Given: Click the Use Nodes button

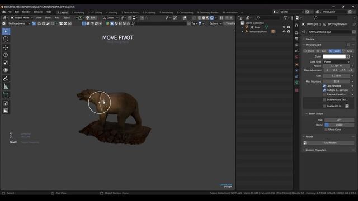Looking at the screenshot, I should coord(331,143).
